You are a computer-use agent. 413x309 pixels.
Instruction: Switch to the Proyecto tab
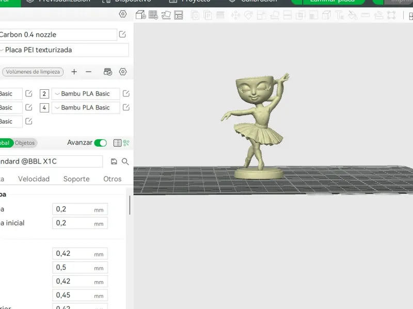(190, 2)
